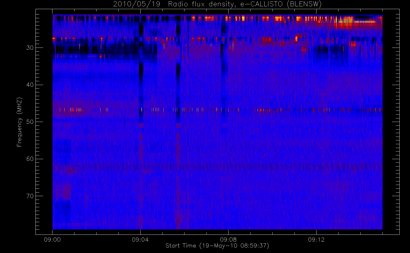Click the 40 MHz frequency tick label
This screenshot has height=253, width=410.
[30, 85]
